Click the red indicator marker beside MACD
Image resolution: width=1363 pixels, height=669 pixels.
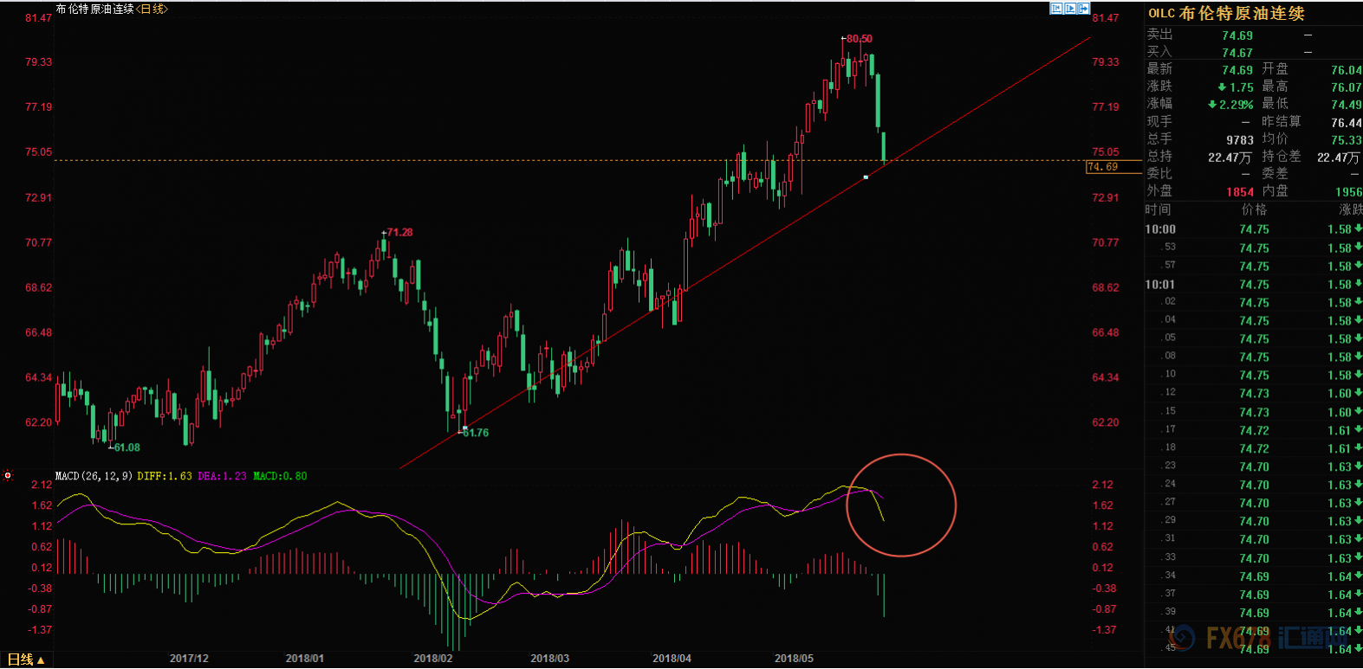coord(8,475)
